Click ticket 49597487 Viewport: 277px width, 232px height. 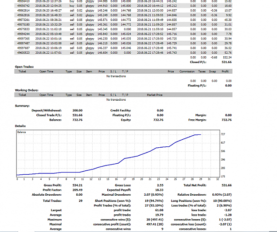(23, 43)
